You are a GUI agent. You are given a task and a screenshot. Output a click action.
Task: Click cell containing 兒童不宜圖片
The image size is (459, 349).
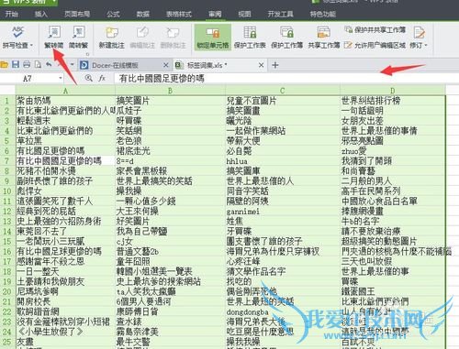coord(283,101)
